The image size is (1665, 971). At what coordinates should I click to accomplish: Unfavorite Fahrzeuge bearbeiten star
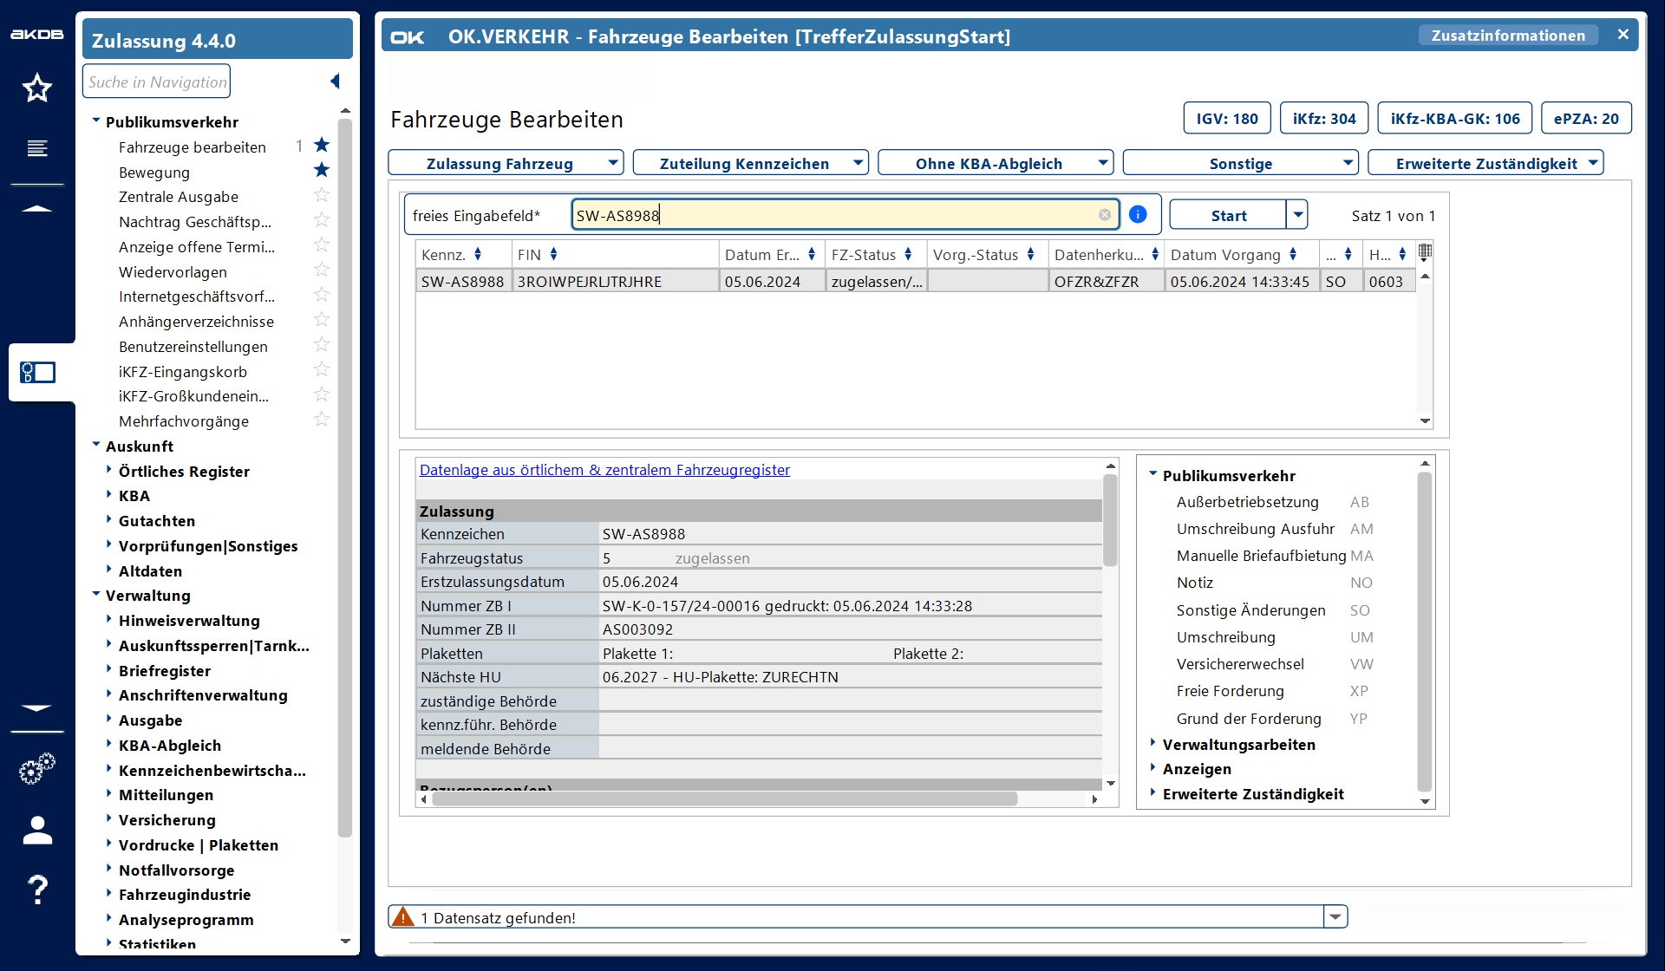tap(322, 145)
